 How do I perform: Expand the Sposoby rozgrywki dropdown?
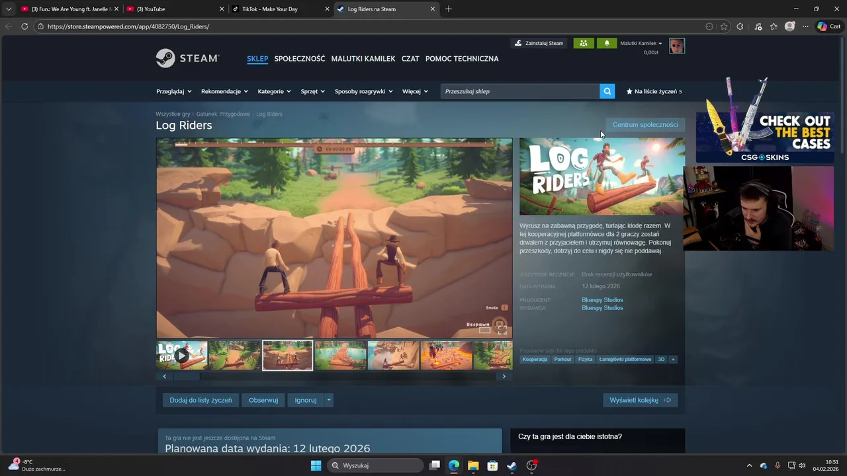tap(363, 91)
